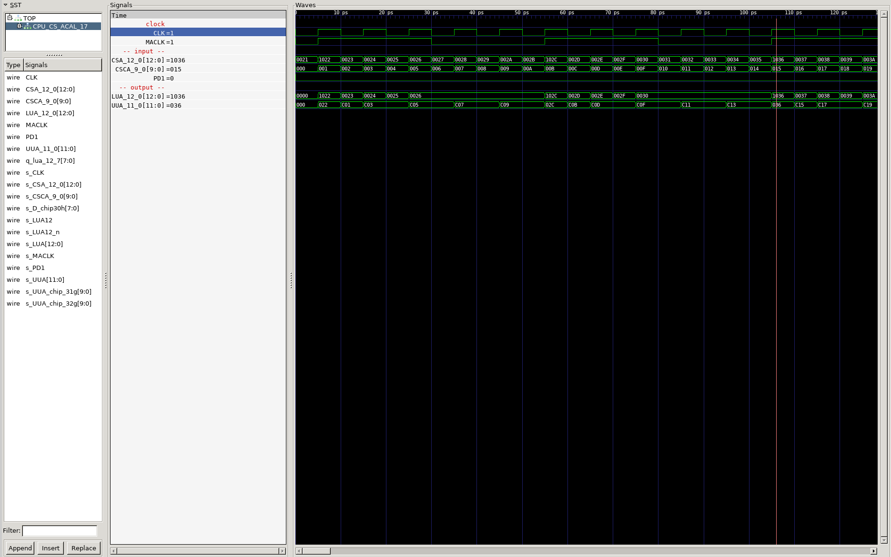Image resolution: width=891 pixels, height=557 pixels.
Task: Click the waves scrollbar right arrow
Action: pyautogui.click(x=874, y=551)
